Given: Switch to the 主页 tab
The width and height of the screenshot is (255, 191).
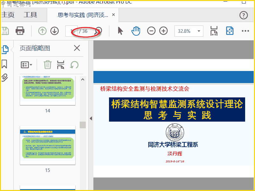Looking at the screenshot, I should (8, 15).
